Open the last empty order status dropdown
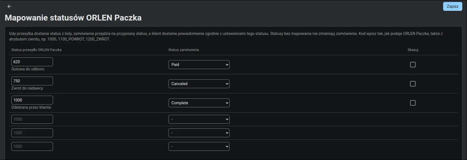Image resolution: width=467 pixels, height=160 pixels. coord(199,146)
